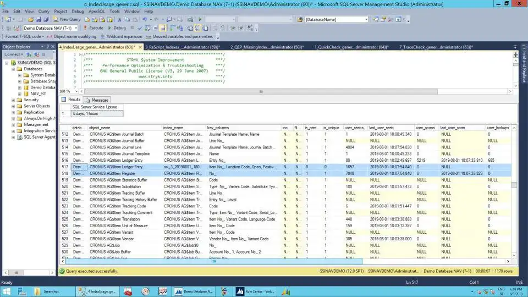Select SQL Server Agent in the tree
The image size is (528, 297).
(40, 137)
